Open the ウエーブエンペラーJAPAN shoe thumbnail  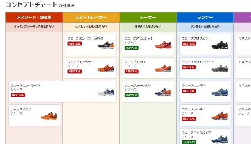tap(106, 45)
